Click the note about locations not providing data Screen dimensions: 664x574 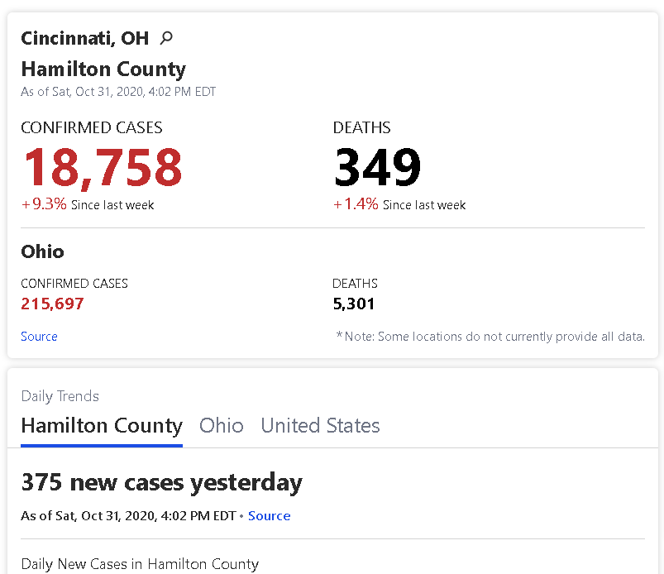coord(490,337)
